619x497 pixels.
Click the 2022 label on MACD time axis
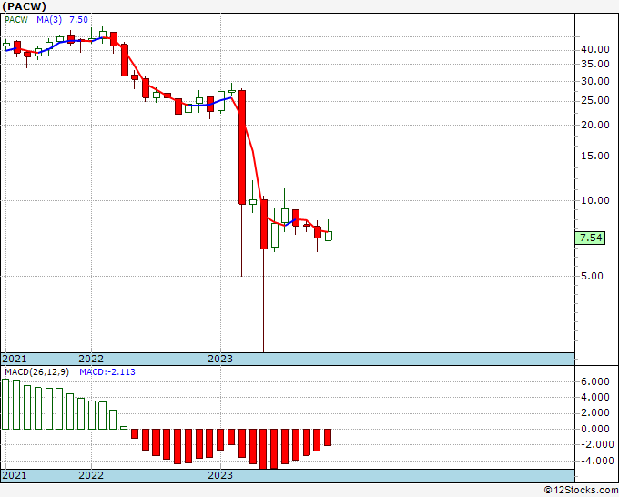pos(91,475)
